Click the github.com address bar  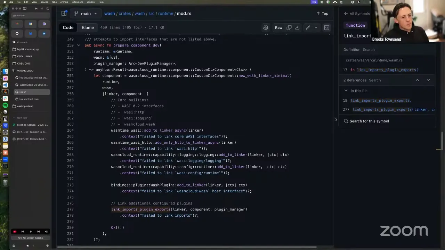point(31,15)
